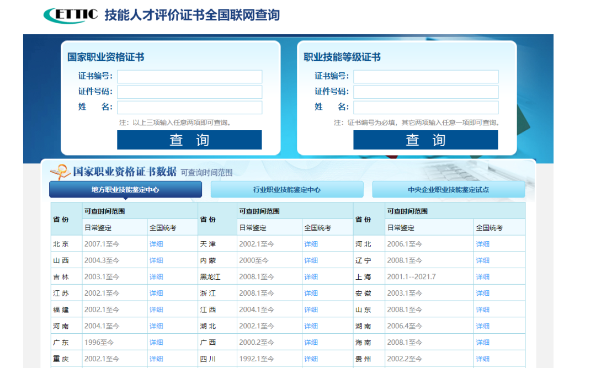Click the 查询 button for 国家职业资格证书

(x=189, y=140)
